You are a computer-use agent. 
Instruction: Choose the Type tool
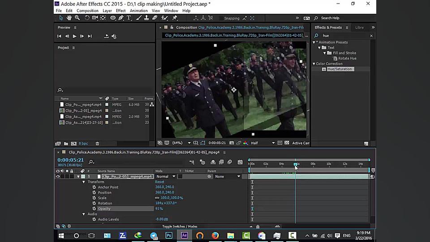pos(129,18)
